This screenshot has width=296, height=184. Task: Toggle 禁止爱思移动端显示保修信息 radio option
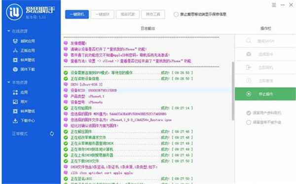(176, 14)
